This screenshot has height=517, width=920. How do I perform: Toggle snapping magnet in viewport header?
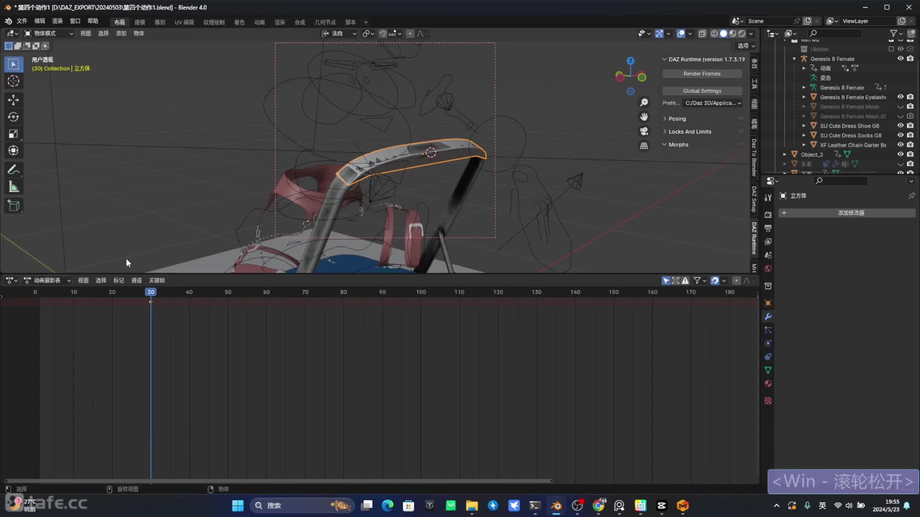coord(383,34)
